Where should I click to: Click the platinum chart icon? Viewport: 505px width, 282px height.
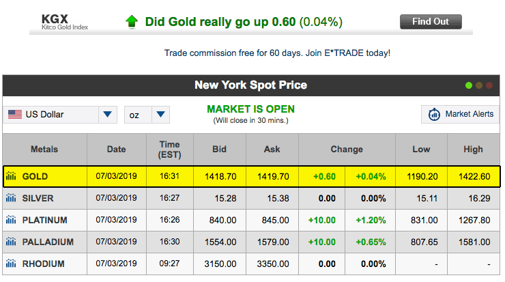(11, 221)
